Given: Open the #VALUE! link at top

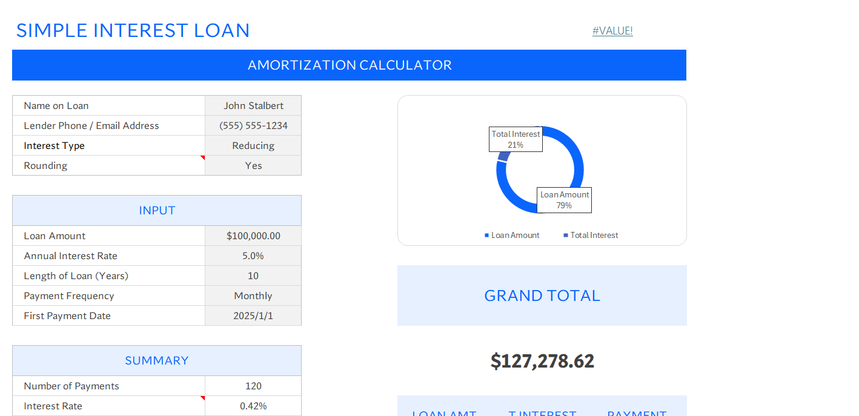Looking at the screenshot, I should click(612, 31).
